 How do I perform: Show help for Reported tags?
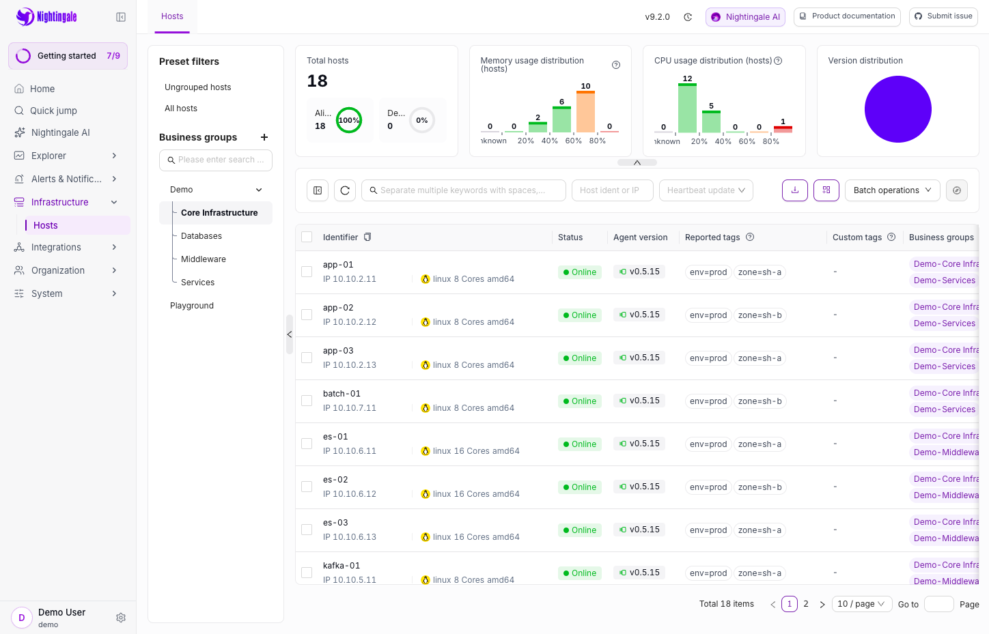click(750, 237)
